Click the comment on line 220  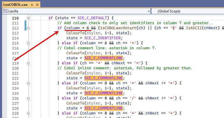tap(125, 68)
